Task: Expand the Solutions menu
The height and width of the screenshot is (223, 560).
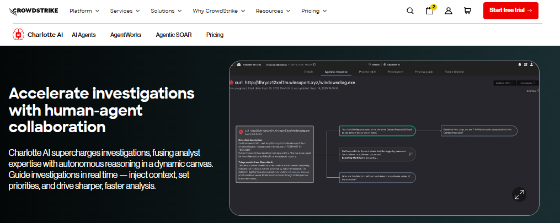Action: (x=166, y=10)
